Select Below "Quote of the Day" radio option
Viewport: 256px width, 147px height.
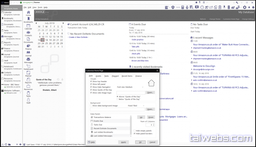tap(118, 100)
